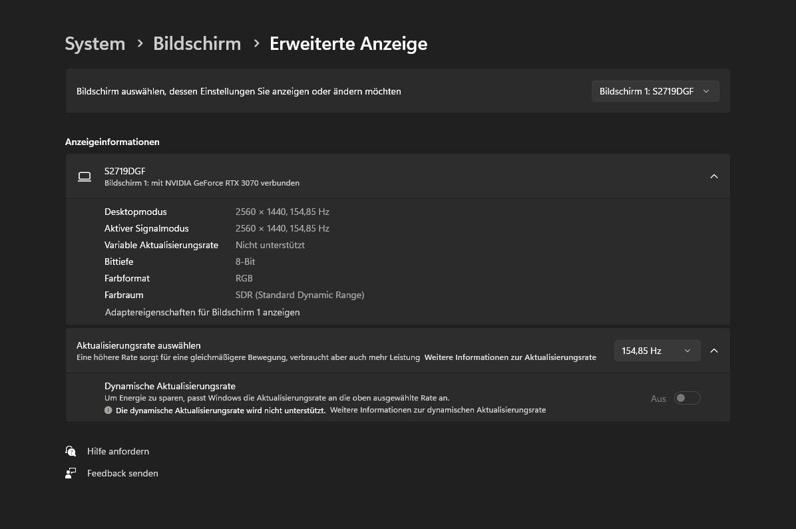Collapse the S2719DGF display information panel
This screenshot has width=796, height=529.
[713, 176]
